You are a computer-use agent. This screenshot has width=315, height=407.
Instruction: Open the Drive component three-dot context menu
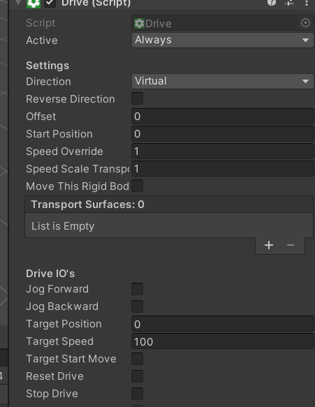(x=307, y=3)
